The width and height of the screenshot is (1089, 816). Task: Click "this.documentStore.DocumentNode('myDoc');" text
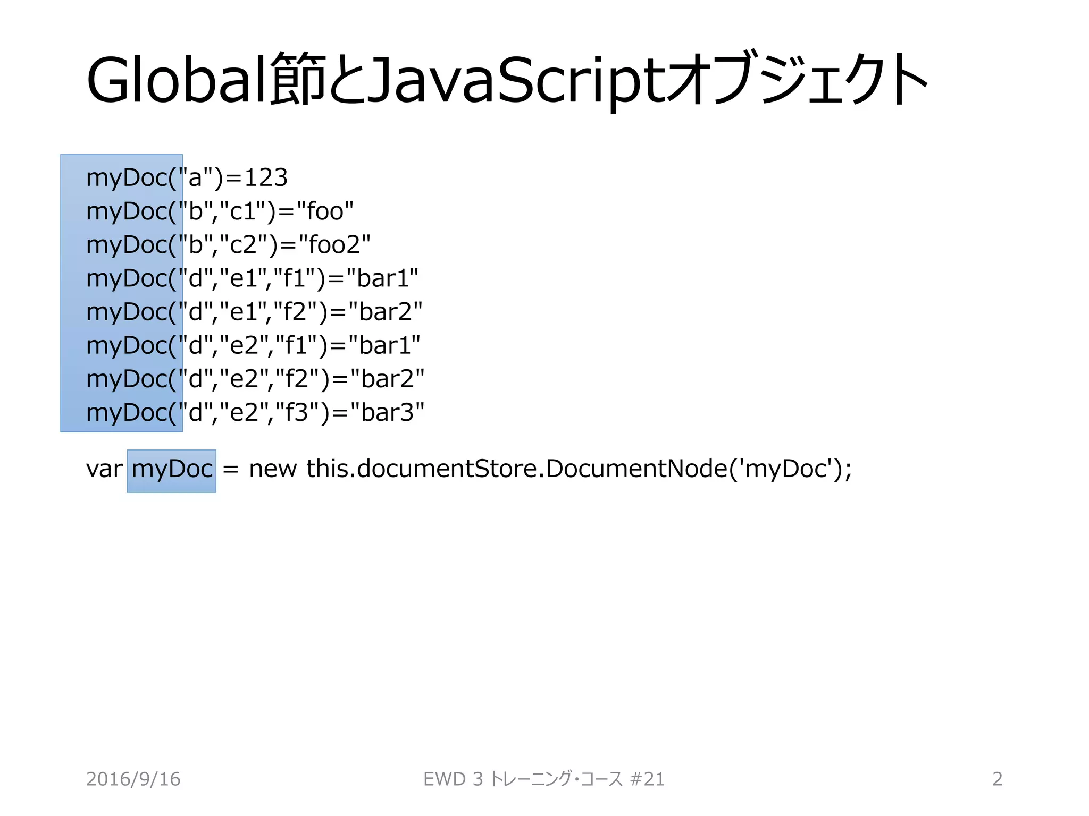click(579, 470)
